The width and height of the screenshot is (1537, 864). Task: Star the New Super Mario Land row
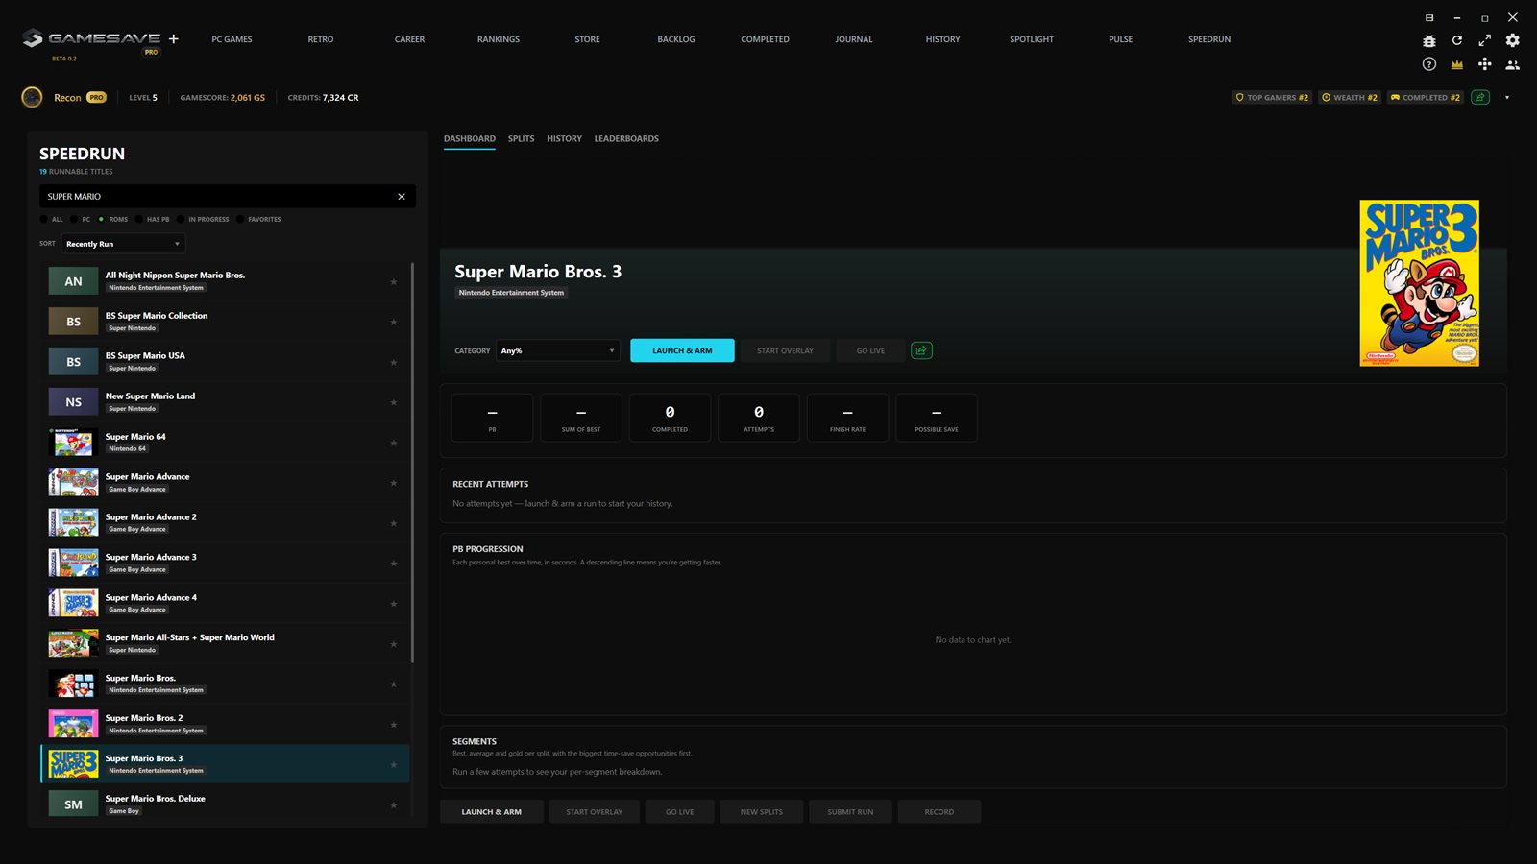[394, 402]
